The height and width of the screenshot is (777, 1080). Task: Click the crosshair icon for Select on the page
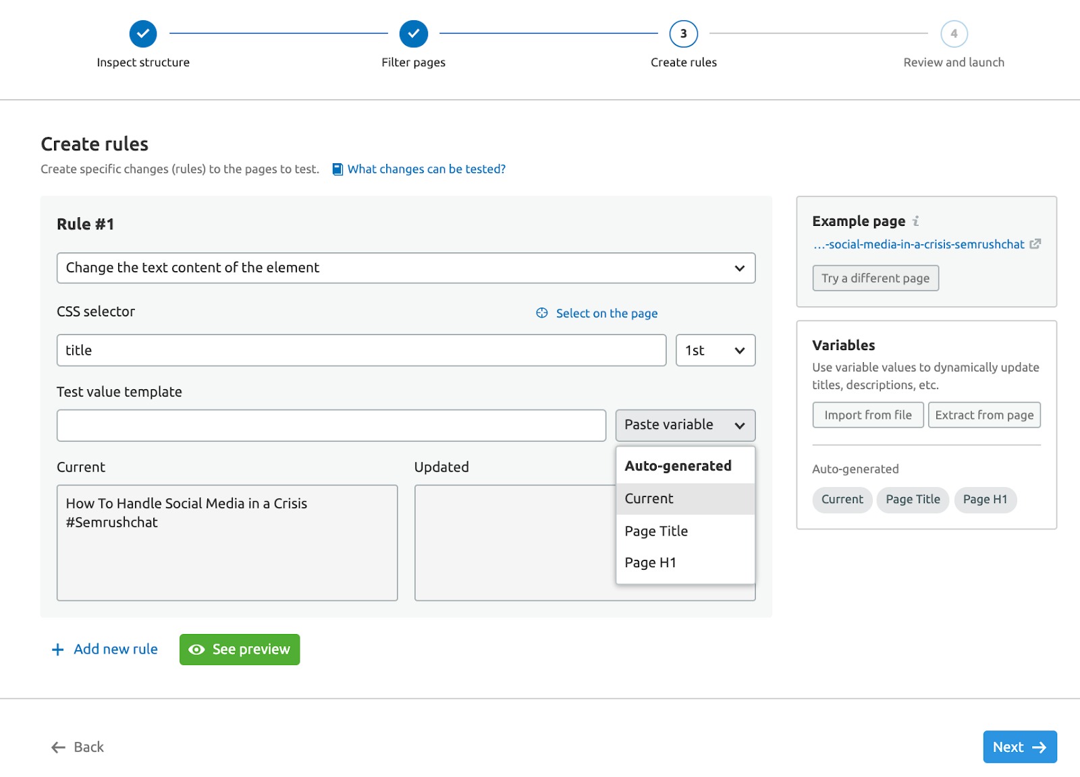coord(542,313)
